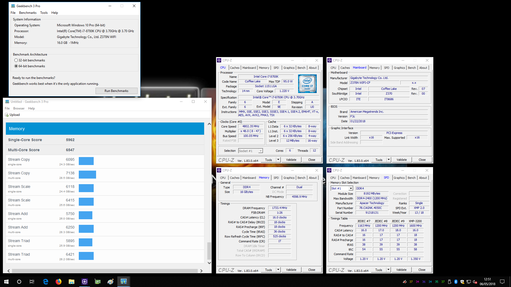
Task: Click the taskbar clock showing 12:51
Action: (x=487, y=282)
